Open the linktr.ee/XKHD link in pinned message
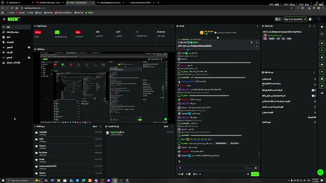This screenshot has width=326, height=183. tap(202, 46)
